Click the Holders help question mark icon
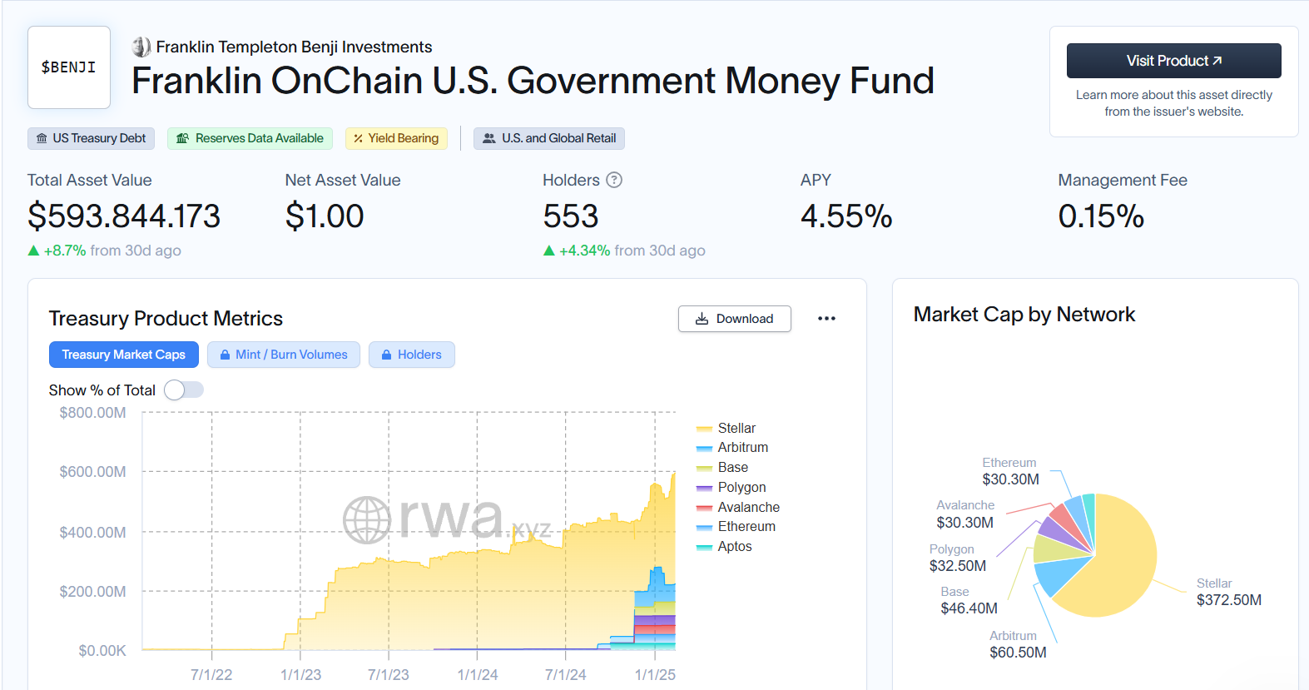The image size is (1309, 690). [x=614, y=180]
